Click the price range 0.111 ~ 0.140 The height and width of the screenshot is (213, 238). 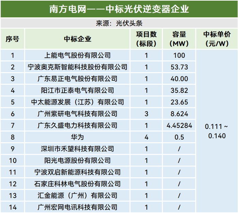[217, 131]
